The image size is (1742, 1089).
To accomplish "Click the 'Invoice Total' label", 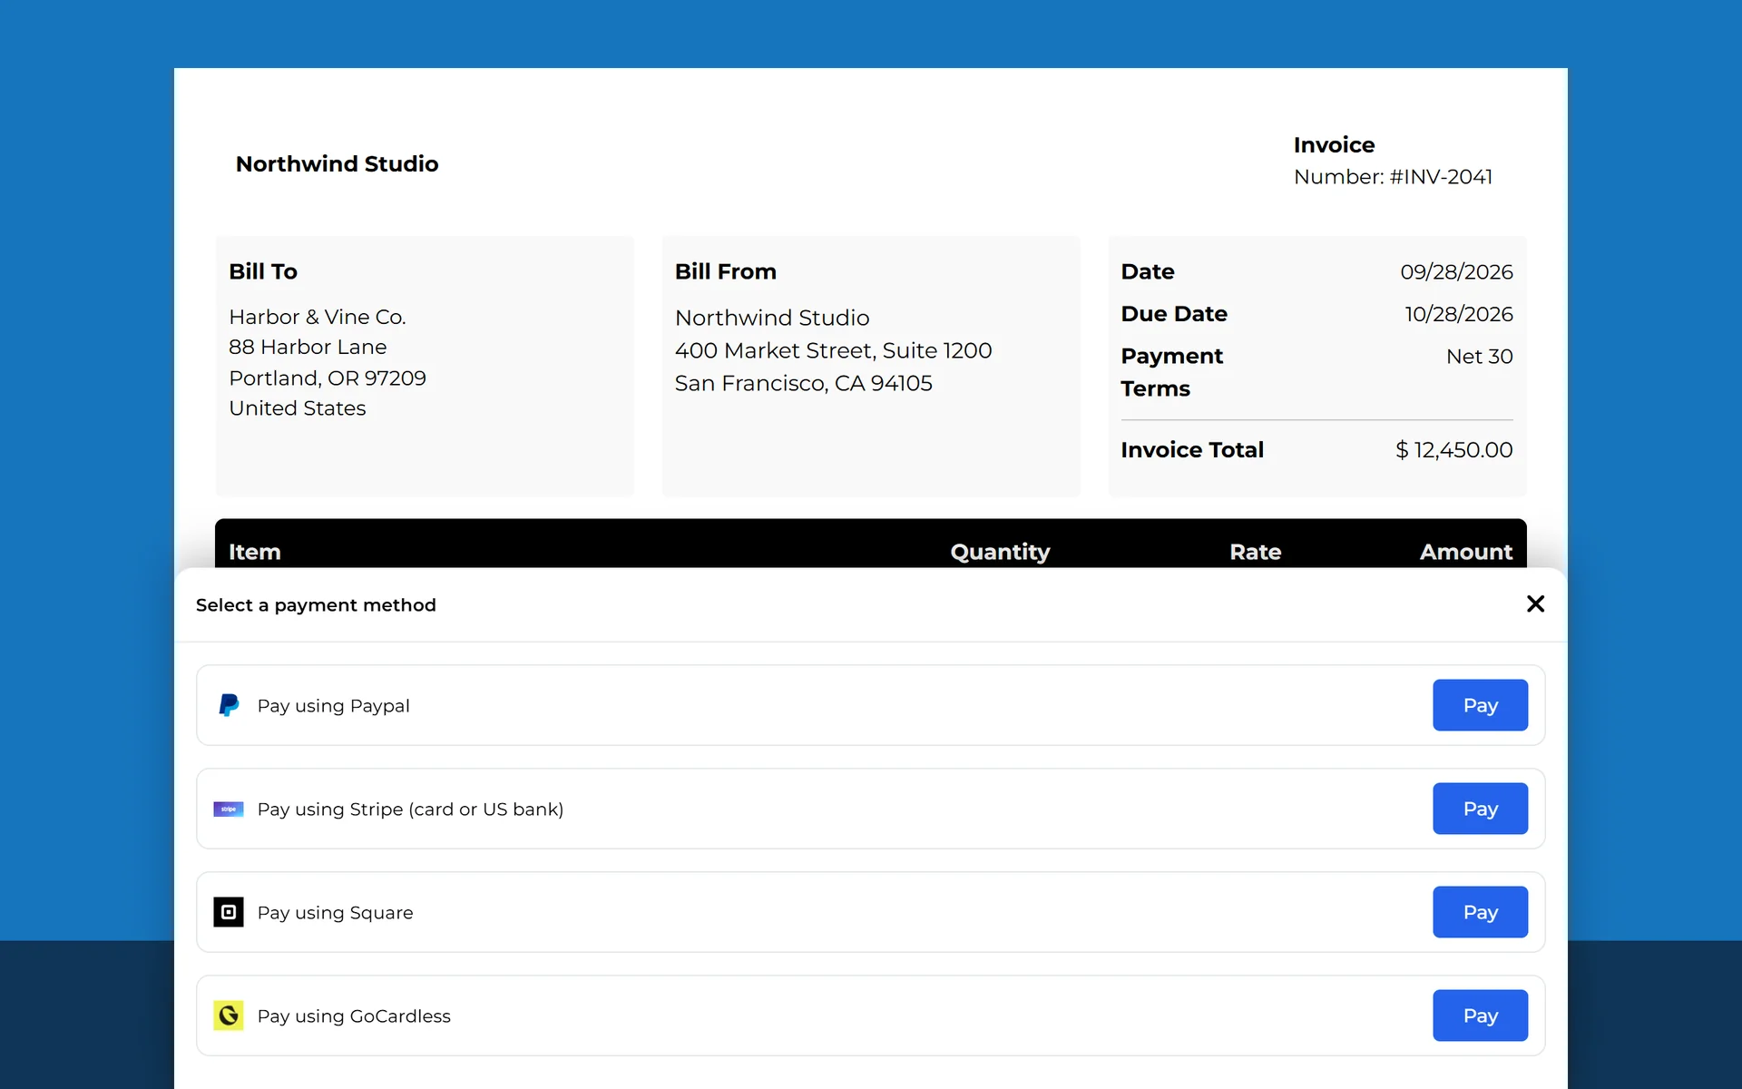I will pyautogui.click(x=1192, y=450).
